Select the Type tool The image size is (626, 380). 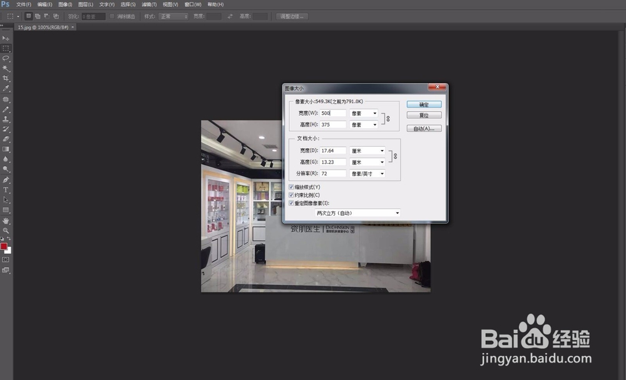(x=6, y=190)
